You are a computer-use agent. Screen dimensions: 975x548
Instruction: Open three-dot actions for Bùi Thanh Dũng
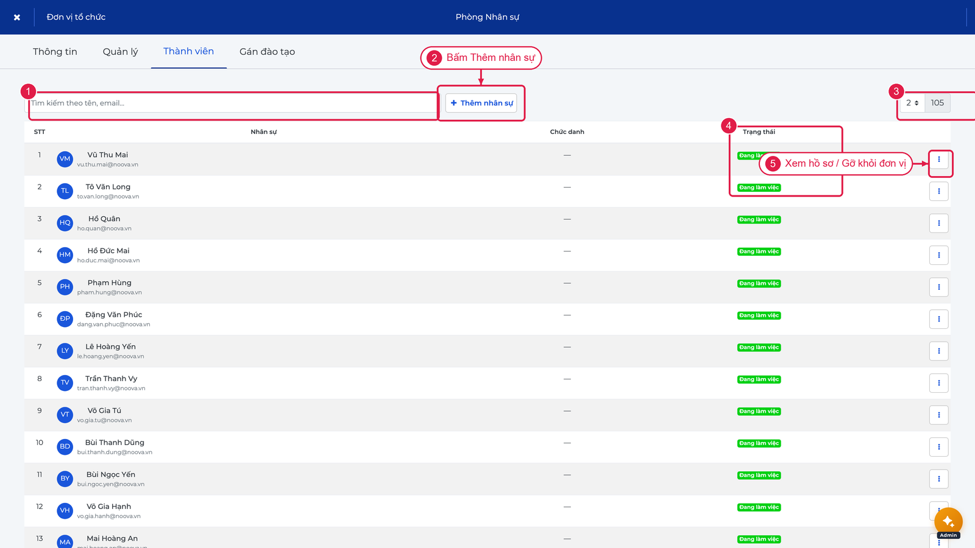tap(939, 447)
